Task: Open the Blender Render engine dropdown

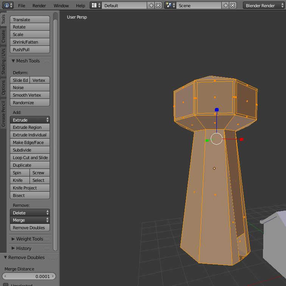Action: click(264, 5)
